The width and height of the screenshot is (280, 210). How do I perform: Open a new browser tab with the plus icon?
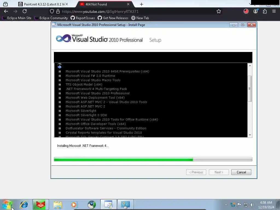coord(141,4)
